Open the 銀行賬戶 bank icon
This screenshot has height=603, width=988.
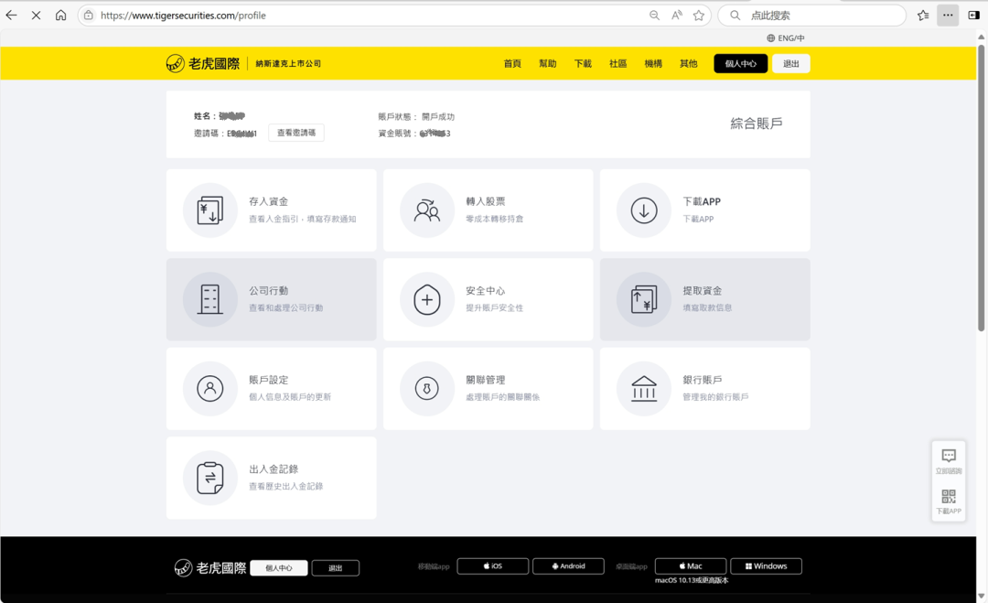pyautogui.click(x=643, y=388)
